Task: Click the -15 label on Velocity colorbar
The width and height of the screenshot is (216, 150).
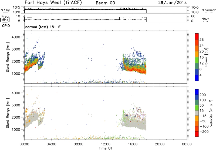Action: coord(203,116)
